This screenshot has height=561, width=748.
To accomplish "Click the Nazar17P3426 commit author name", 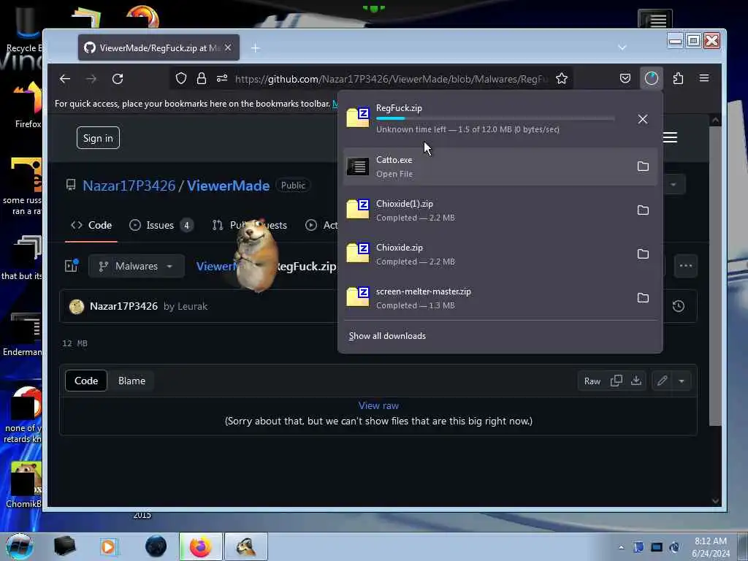I will click(x=123, y=306).
